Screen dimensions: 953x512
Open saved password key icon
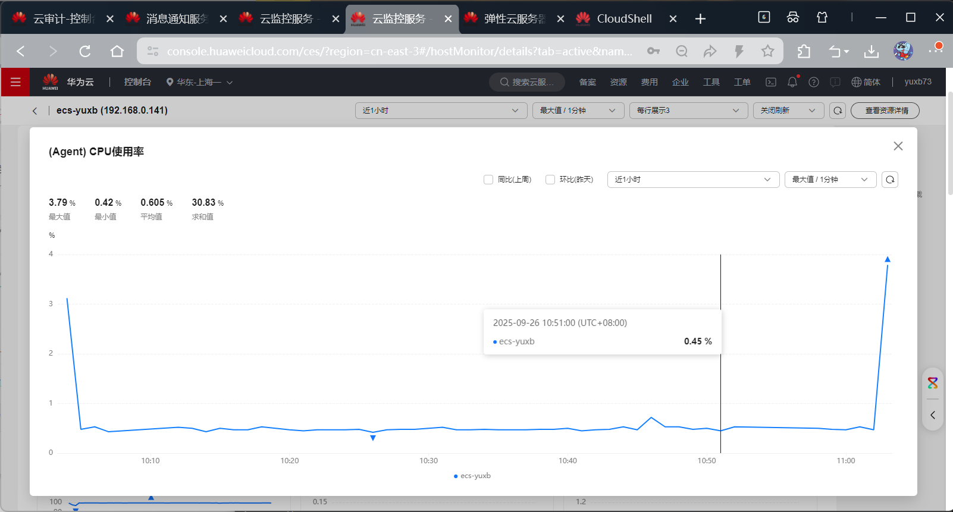[x=653, y=51]
